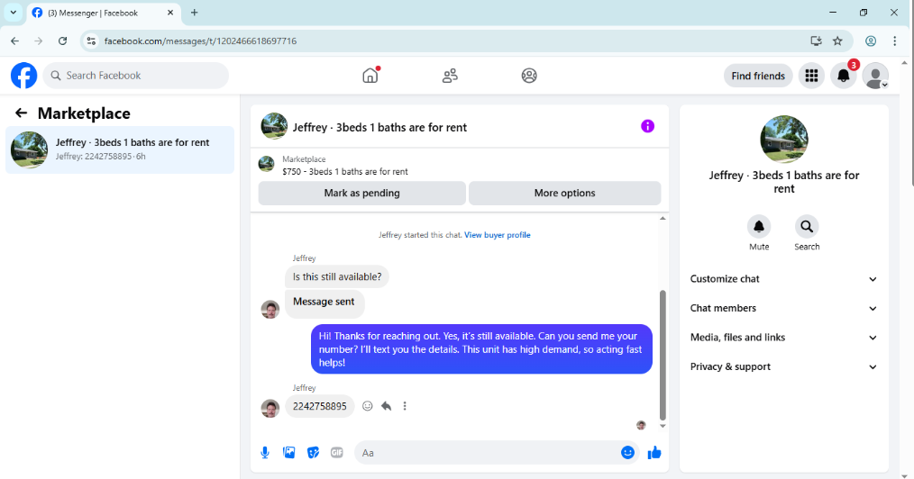This screenshot has width=914, height=479.
Task: Click the blue "Hi! Thanks for reaching out" message
Action: [x=481, y=349]
